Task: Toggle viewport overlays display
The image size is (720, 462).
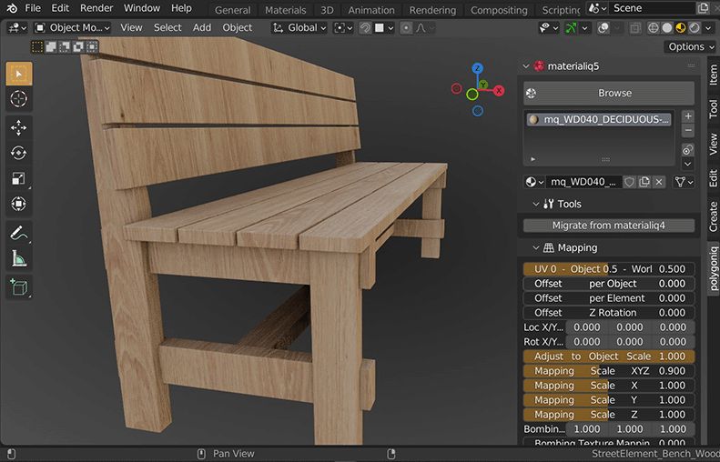Action: [603, 28]
